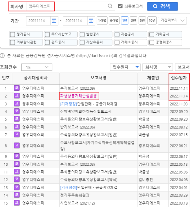Screen dimensions: 190x207
Task: Click the 코 market badge in row 12
Action: coord(17,179)
